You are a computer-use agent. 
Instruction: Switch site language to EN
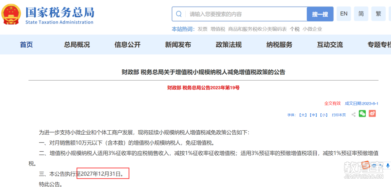pos(344,14)
